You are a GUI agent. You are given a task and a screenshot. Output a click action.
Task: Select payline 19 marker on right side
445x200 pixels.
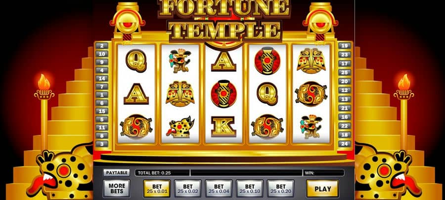pos(344,45)
